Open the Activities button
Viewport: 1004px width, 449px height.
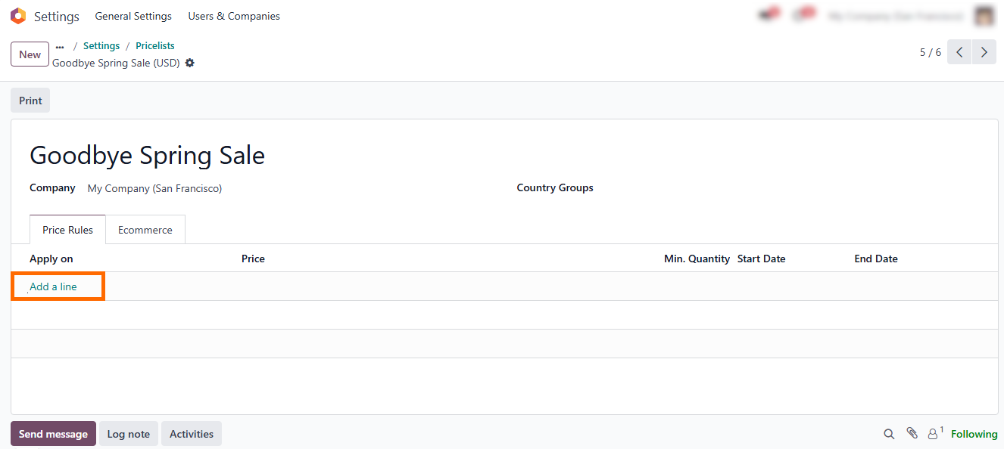click(x=192, y=434)
